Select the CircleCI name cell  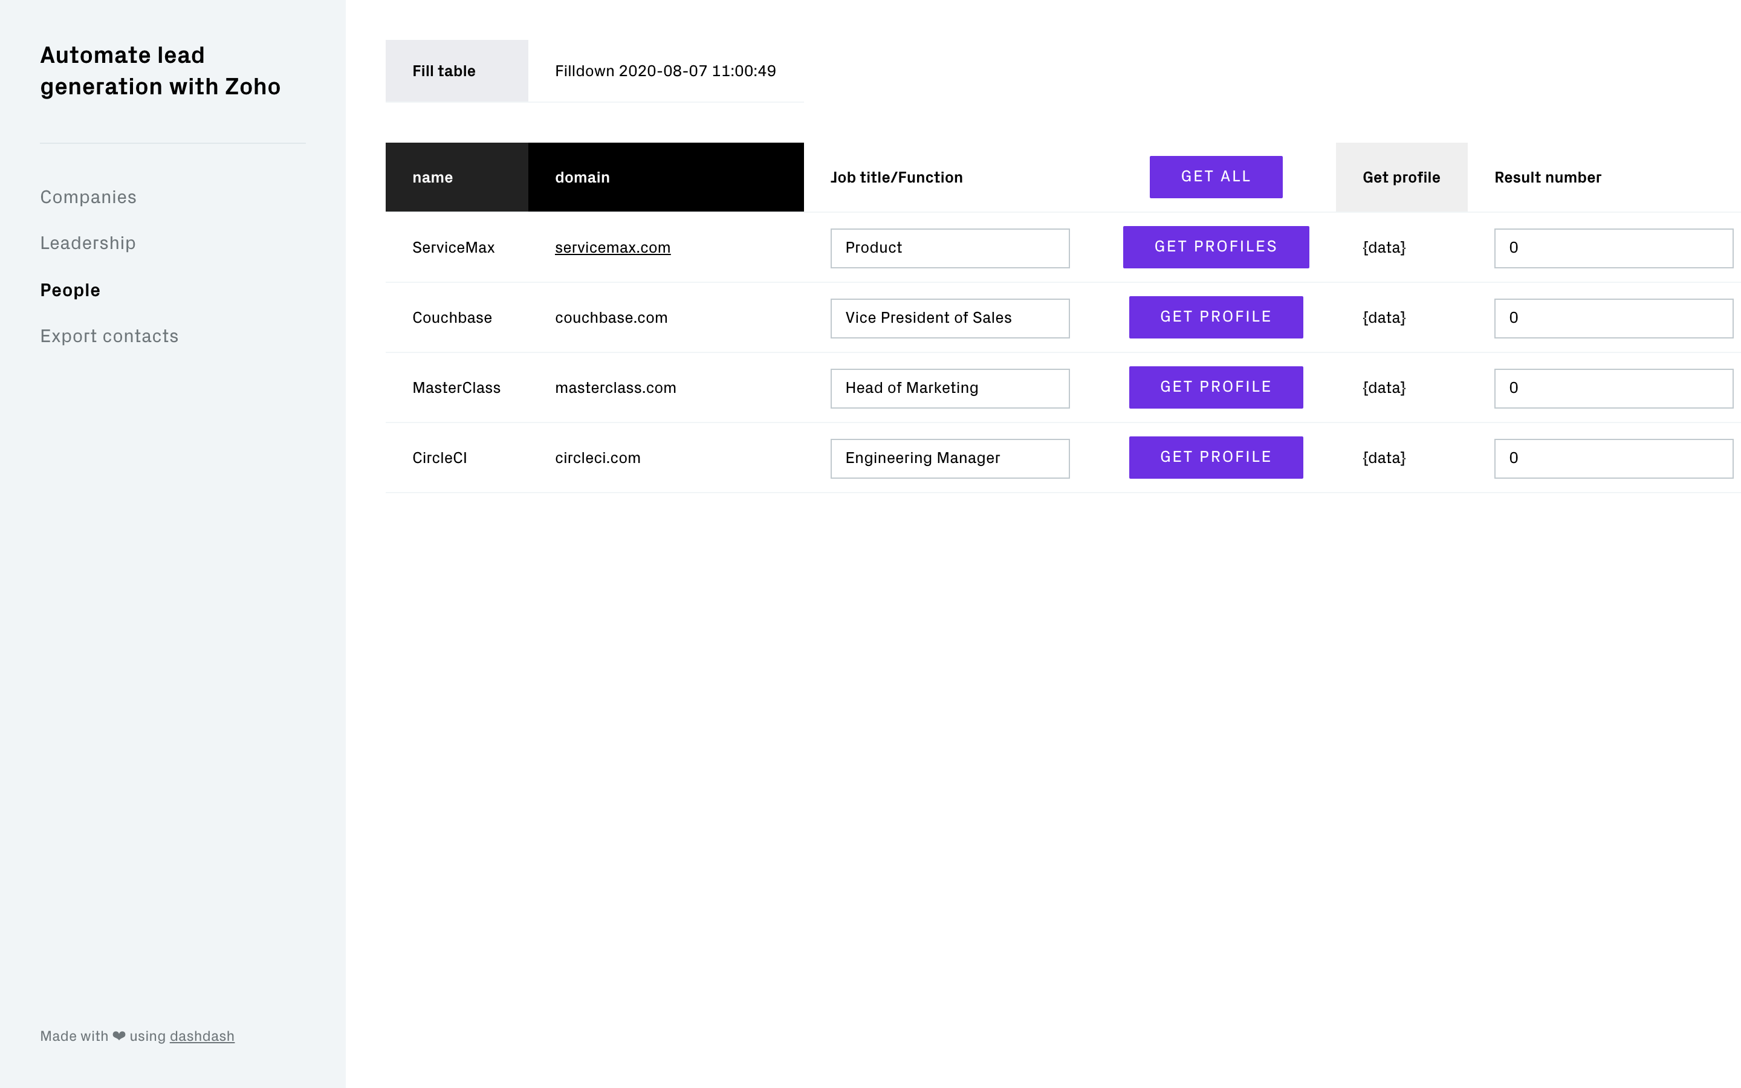pos(439,458)
